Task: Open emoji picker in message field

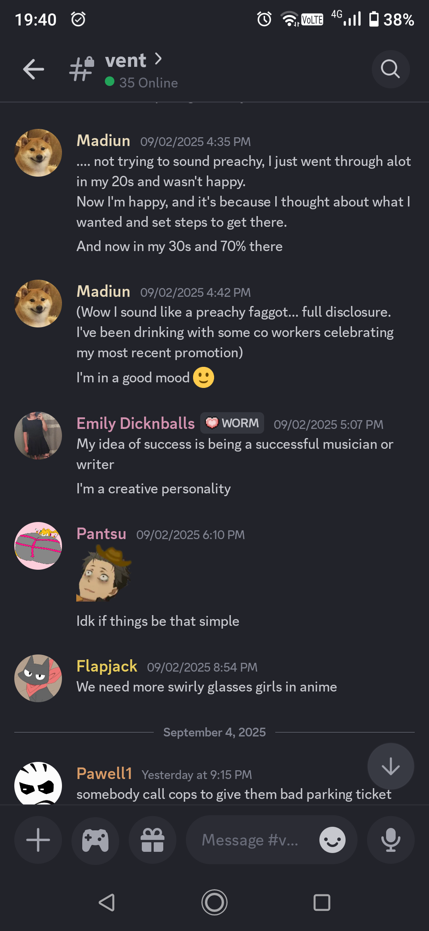Action: (x=332, y=840)
